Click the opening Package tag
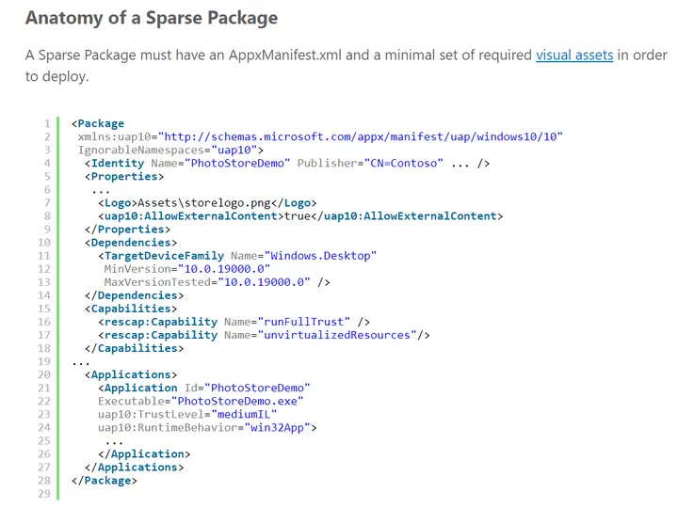The width and height of the screenshot is (678, 508). click(98, 123)
